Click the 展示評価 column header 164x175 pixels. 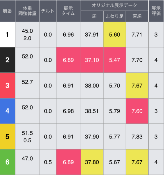click(x=156, y=11)
